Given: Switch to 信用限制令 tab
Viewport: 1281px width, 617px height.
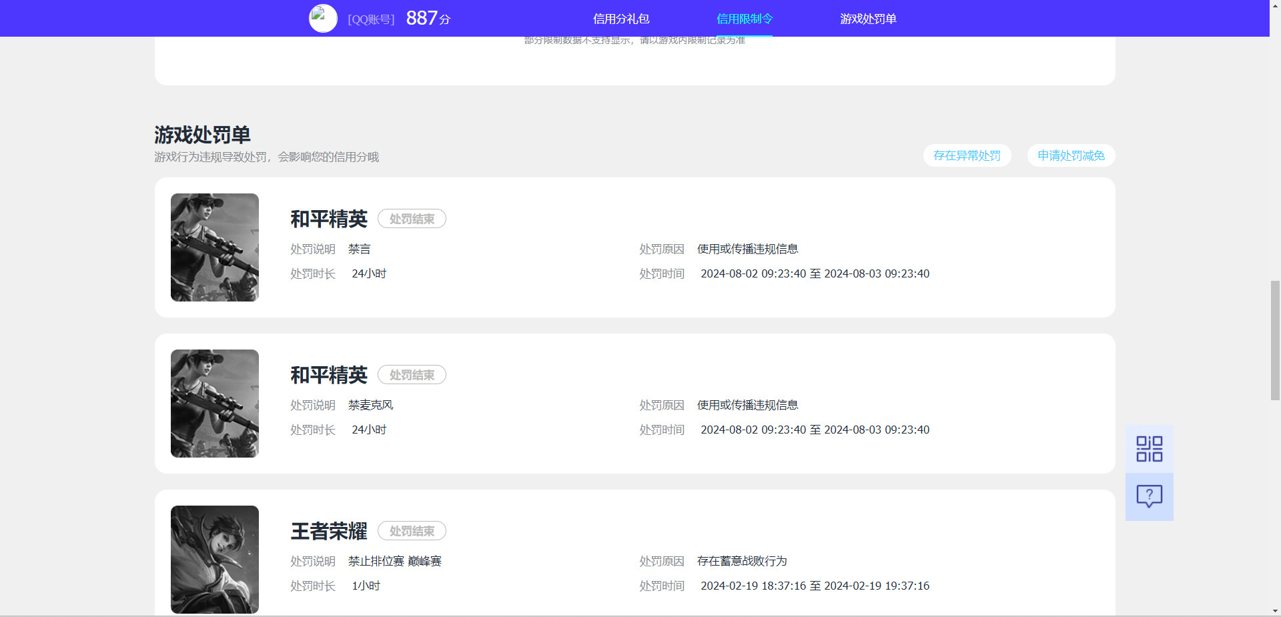Looking at the screenshot, I should [745, 19].
